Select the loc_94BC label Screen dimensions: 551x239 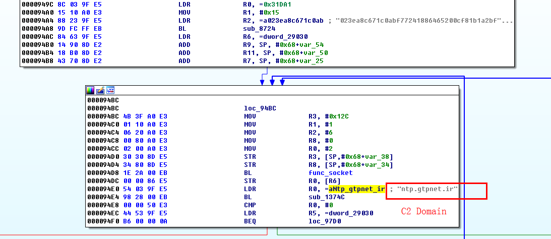click(x=260, y=108)
